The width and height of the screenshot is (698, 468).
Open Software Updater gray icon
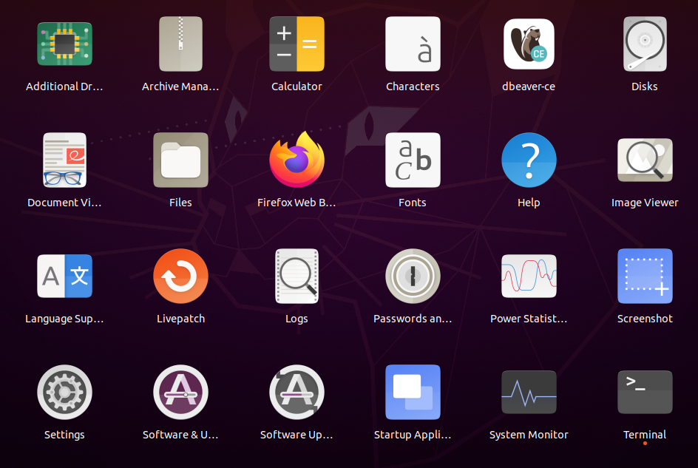(x=297, y=393)
